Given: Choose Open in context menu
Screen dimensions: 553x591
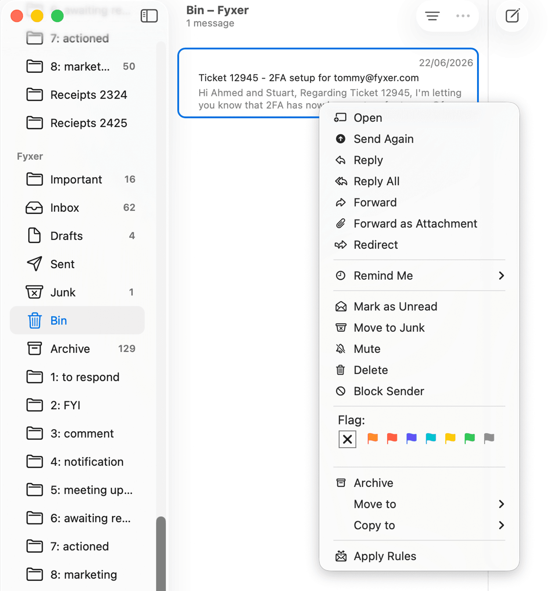Looking at the screenshot, I should 419,118.
